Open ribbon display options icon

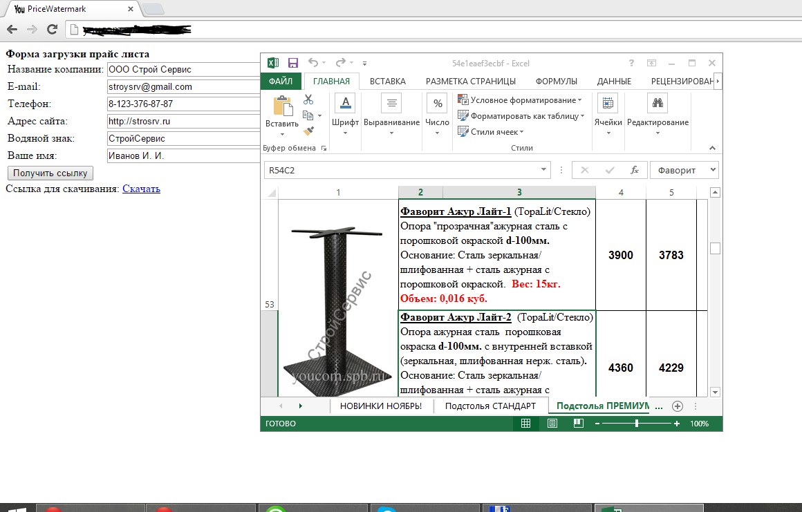click(651, 63)
